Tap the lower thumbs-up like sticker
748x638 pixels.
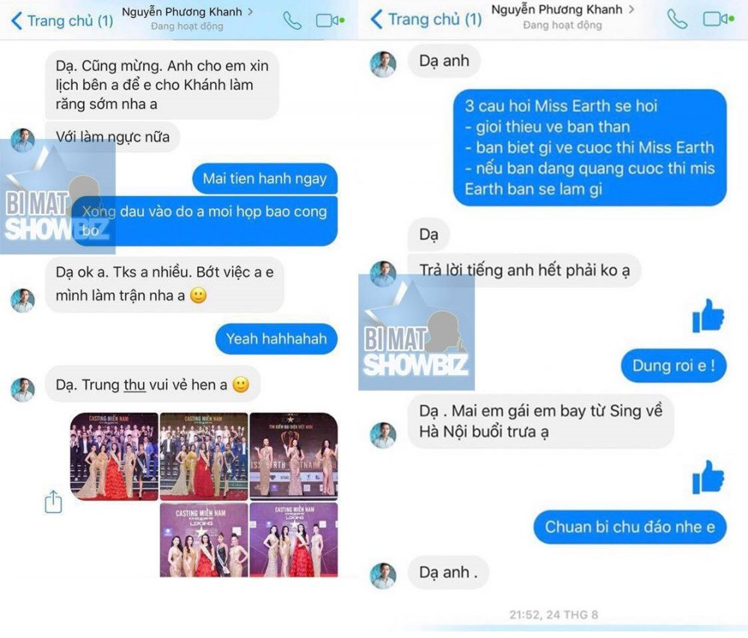(708, 477)
